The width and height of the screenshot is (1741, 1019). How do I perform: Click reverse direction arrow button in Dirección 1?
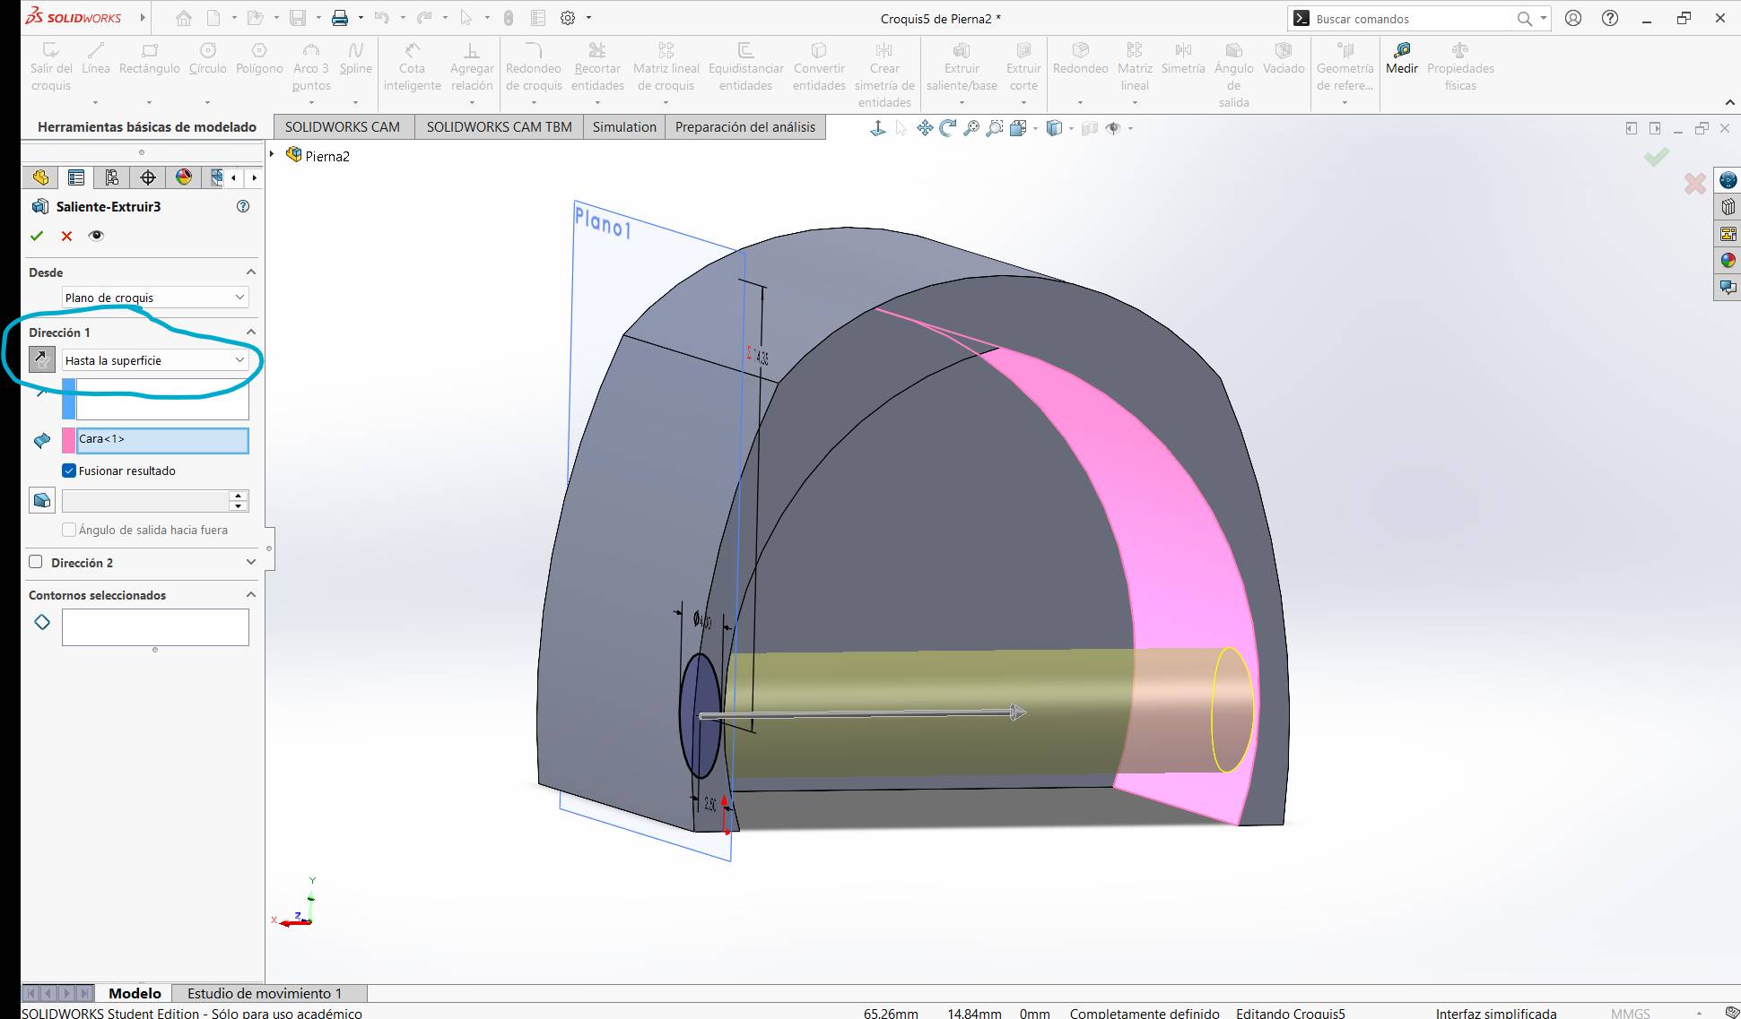pyautogui.click(x=41, y=360)
